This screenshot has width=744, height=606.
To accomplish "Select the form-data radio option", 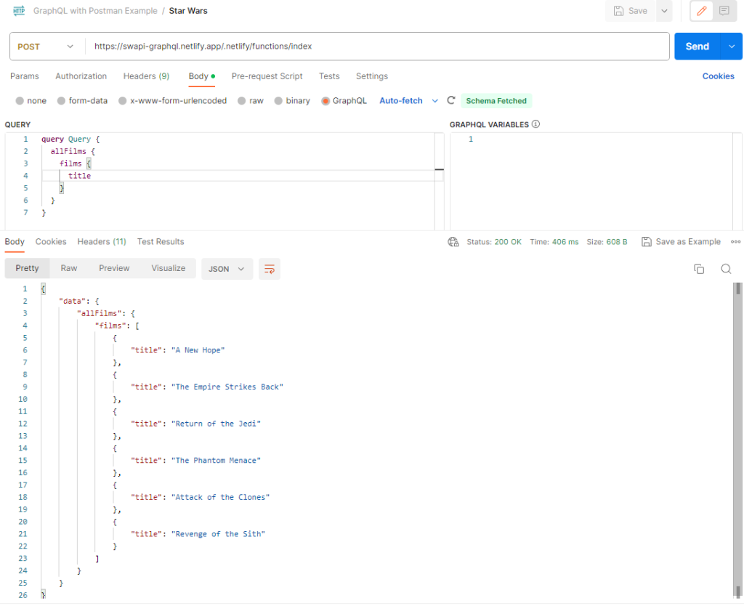I will pos(62,101).
